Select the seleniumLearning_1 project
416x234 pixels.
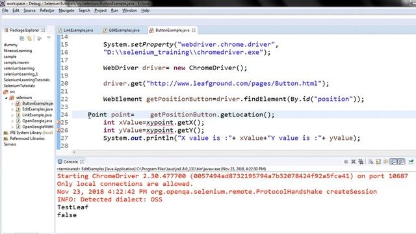[21, 74]
